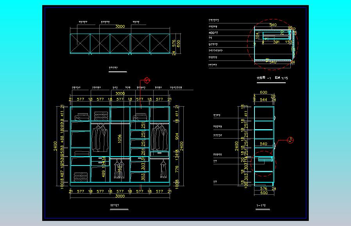Click the 3000 dimension below the elevation view
The height and width of the screenshot is (226, 351).
pos(120,196)
